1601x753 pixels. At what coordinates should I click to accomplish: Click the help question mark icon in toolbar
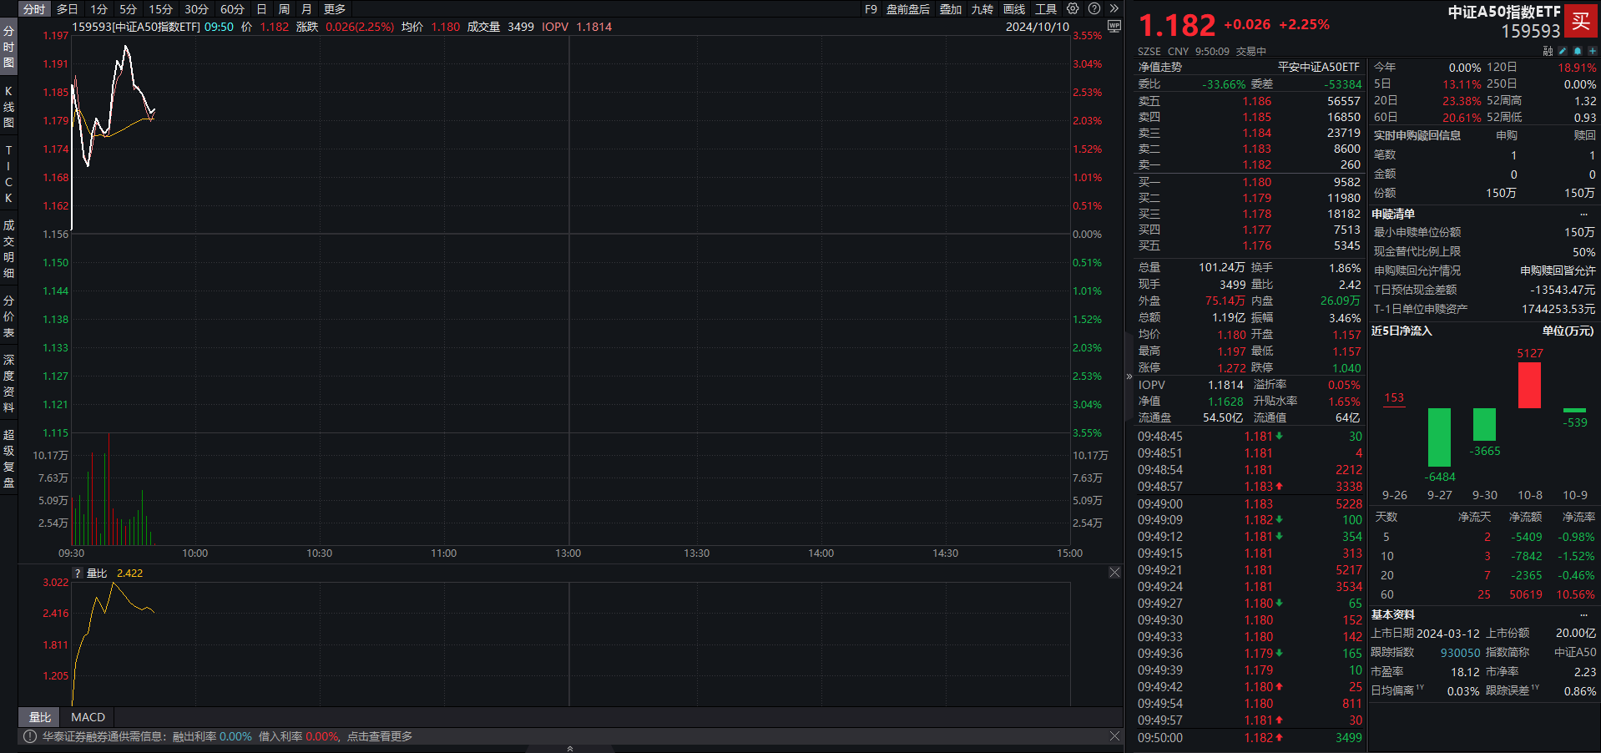point(1094,8)
